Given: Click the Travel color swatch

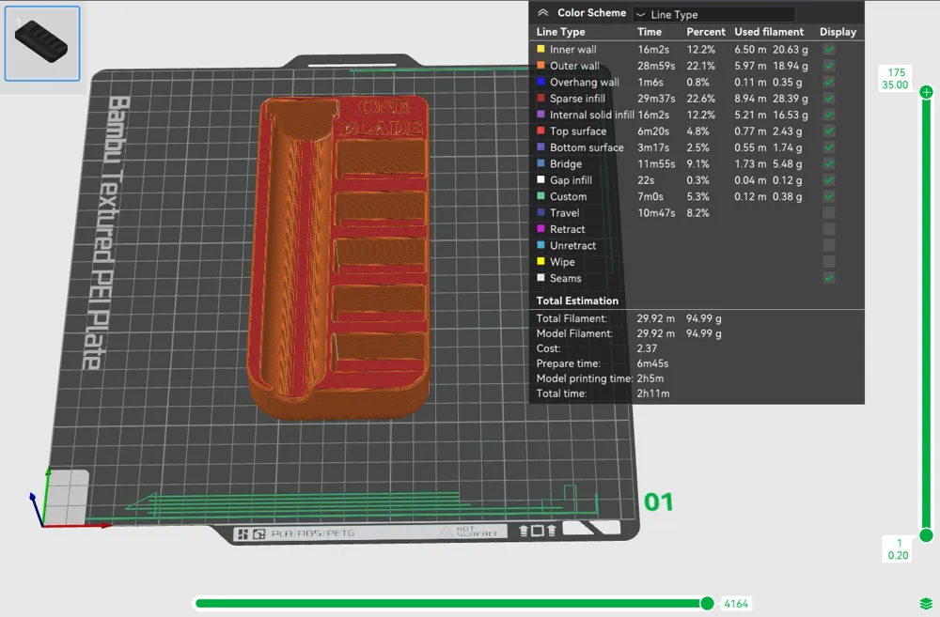Looking at the screenshot, I should click(x=540, y=212).
